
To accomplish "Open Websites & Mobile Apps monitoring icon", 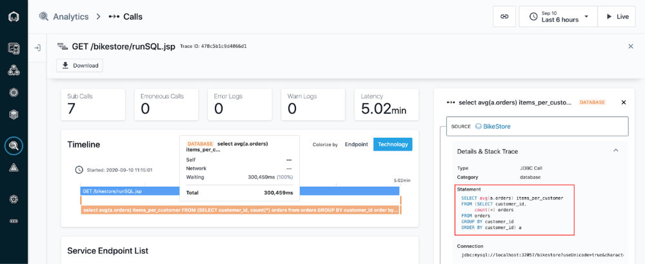I will coord(14,48).
